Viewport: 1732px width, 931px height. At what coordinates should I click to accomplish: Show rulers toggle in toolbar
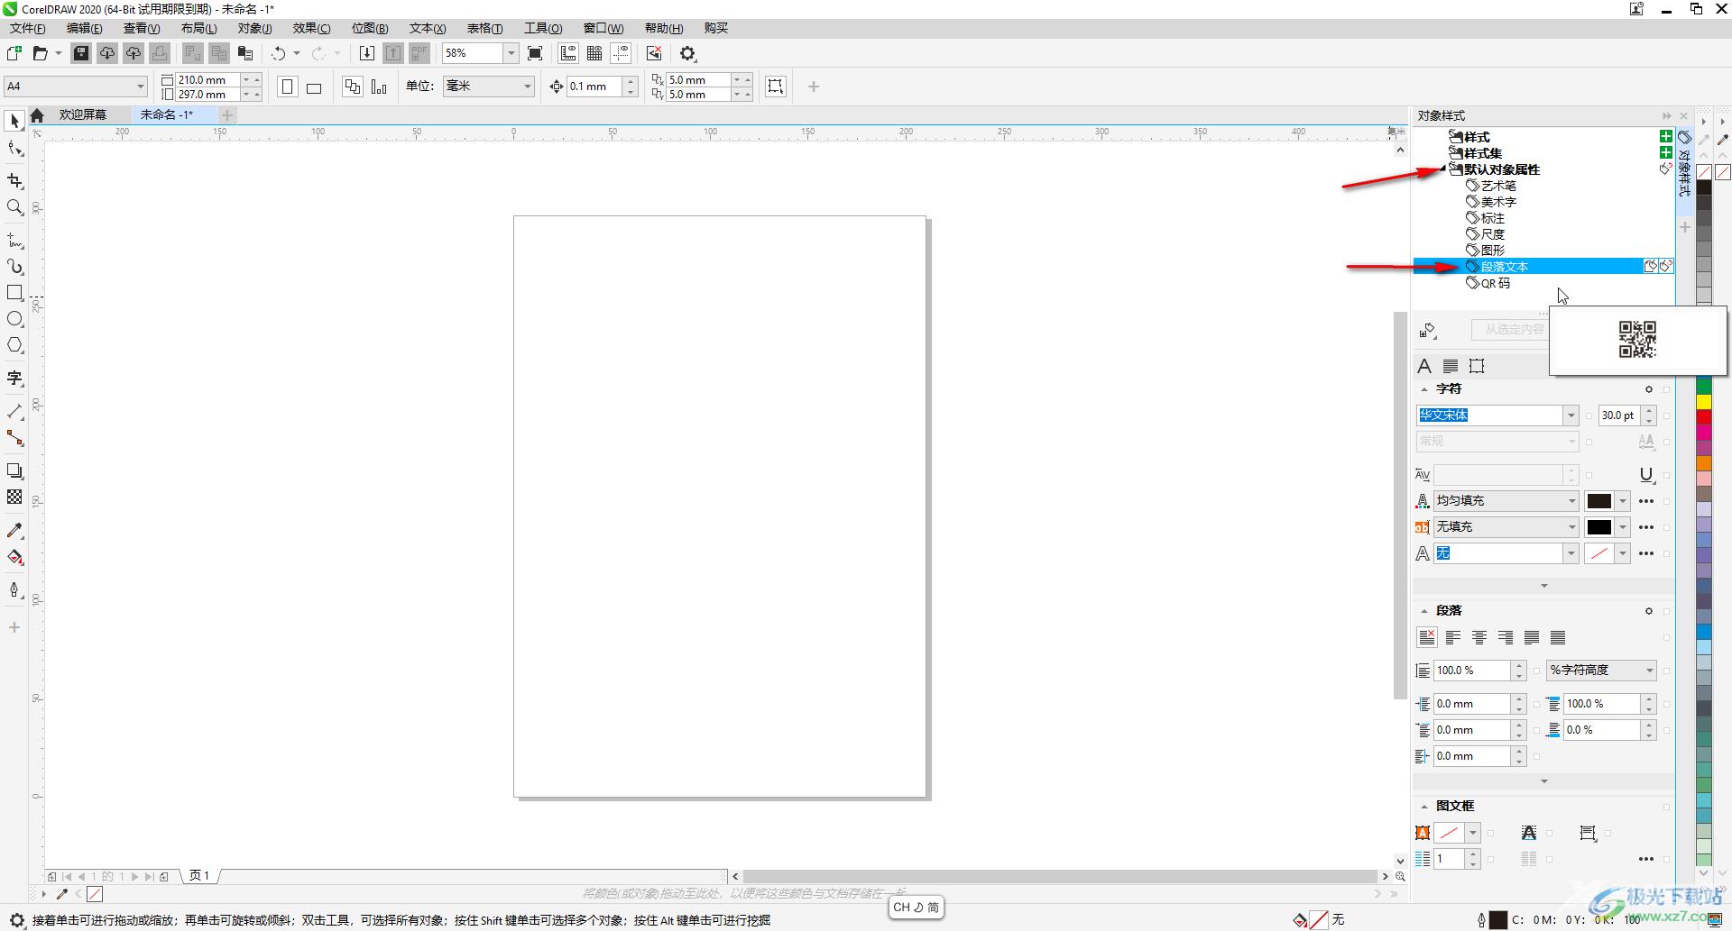pos(568,53)
